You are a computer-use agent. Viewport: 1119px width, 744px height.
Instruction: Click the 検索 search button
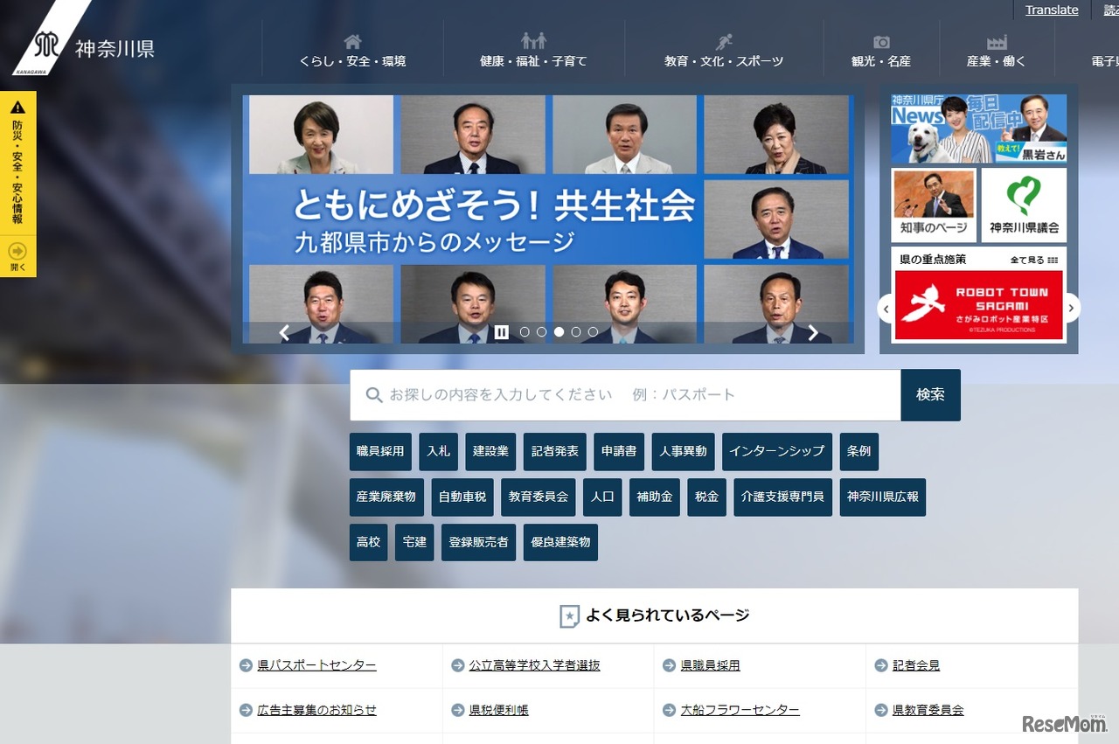931,395
